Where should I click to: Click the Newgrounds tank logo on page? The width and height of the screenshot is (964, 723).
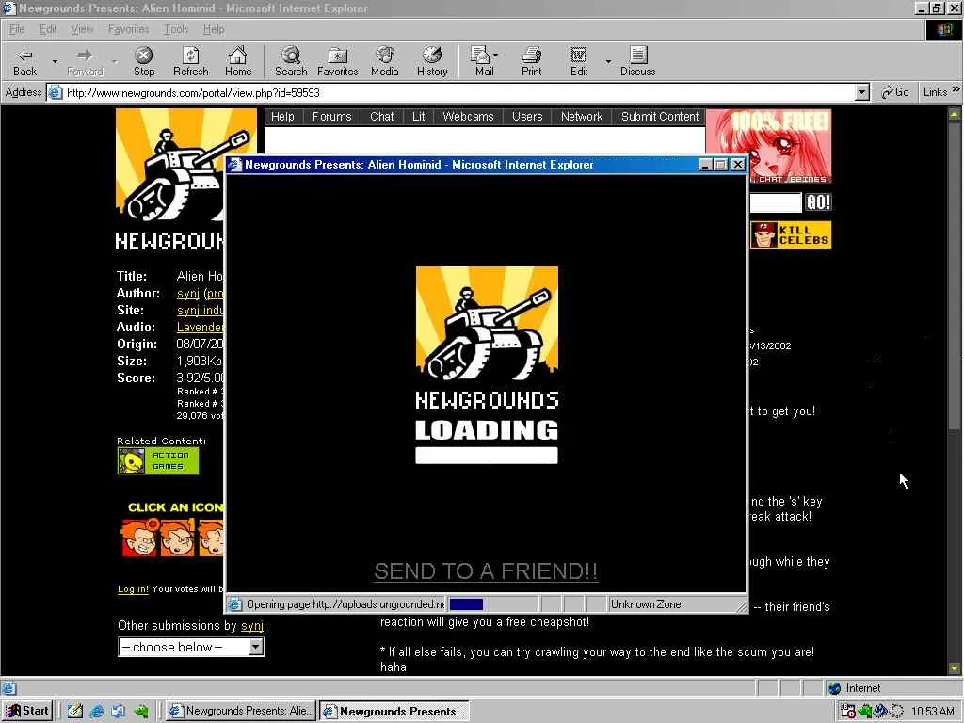(x=170, y=166)
